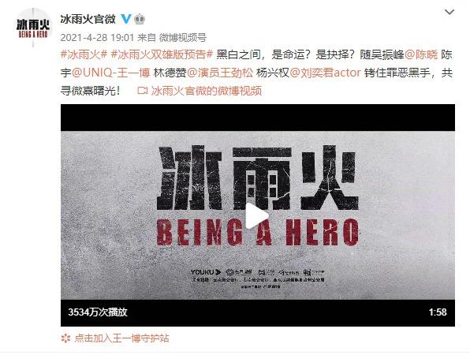Visit the @陈晓 mention
This screenshot has width=470, height=355.
pyautogui.click(x=421, y=54)
